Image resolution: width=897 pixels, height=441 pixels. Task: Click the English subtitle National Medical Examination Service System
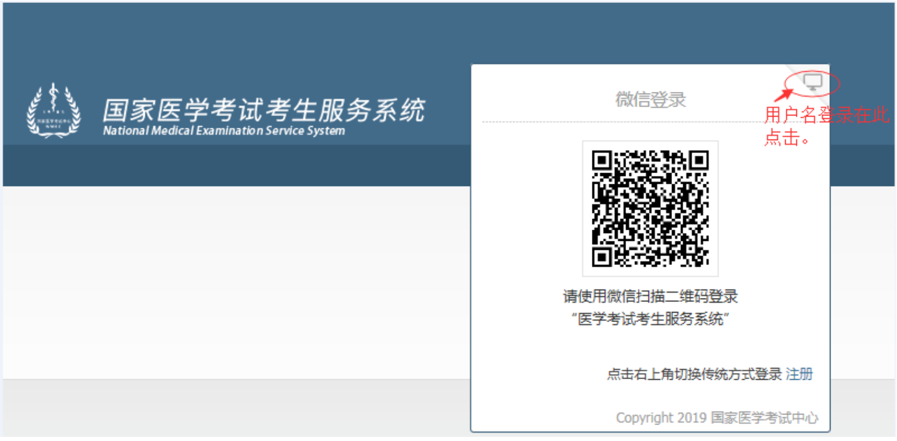(224, 131)
